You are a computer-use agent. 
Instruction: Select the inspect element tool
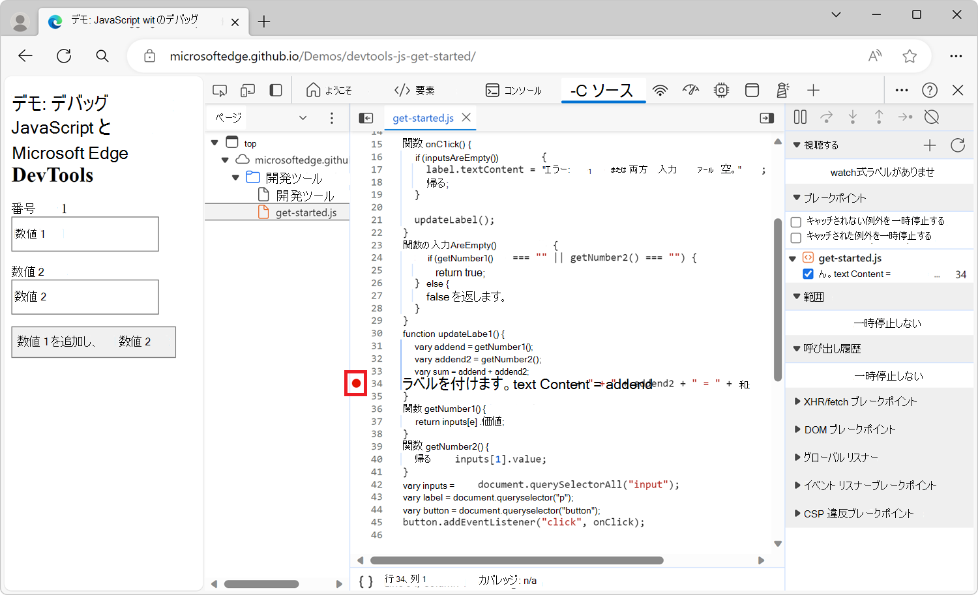tap(220, 90)
